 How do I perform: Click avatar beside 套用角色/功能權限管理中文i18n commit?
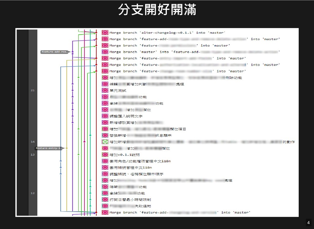105,161
